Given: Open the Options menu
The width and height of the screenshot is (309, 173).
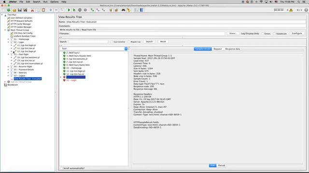Looking at the screenshot, I should pyautogui.click(x=54, y=2).
